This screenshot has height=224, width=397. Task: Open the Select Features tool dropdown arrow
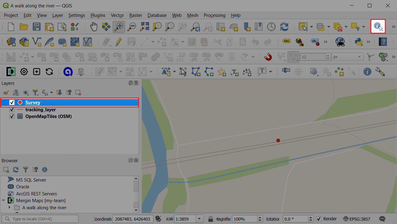click(x=311, y=27)
